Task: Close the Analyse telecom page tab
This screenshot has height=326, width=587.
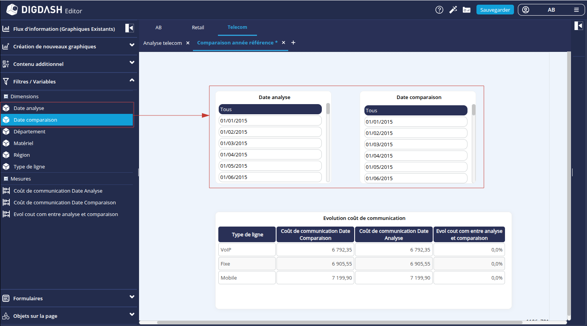Action: click(188, 43)
